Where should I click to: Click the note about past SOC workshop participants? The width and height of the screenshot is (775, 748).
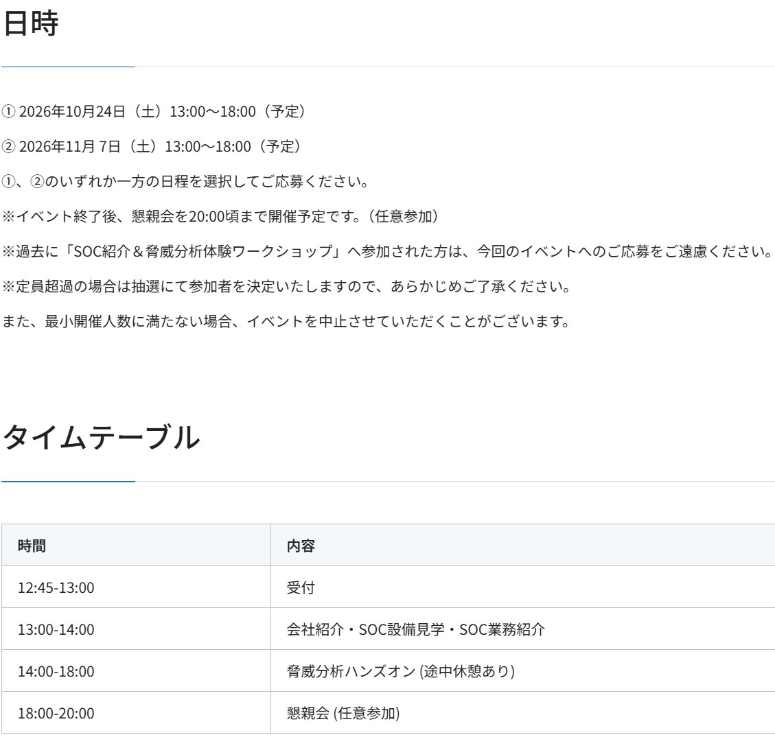tap(387, 251)
